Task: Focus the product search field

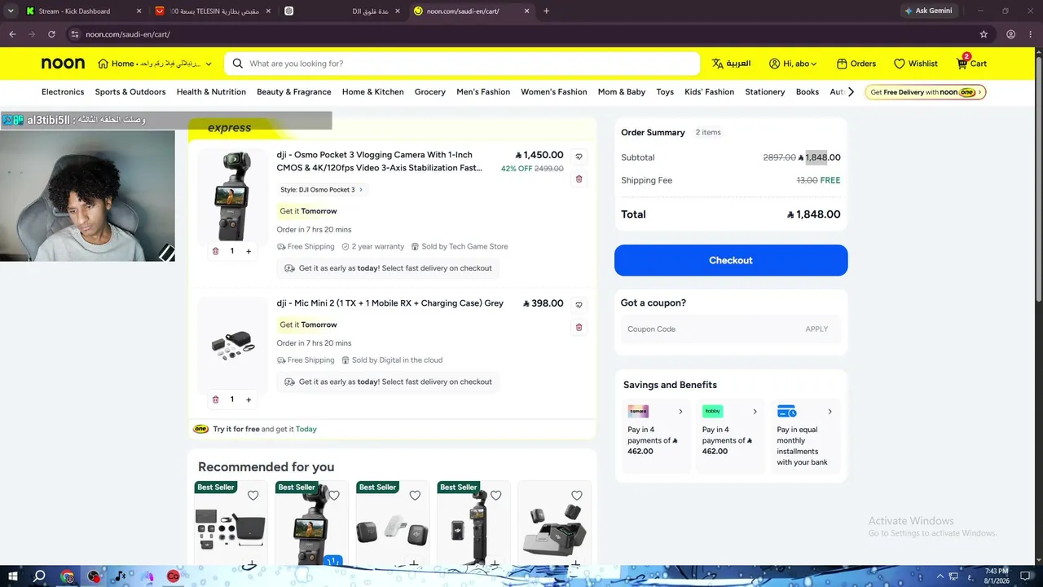Action: [x=461, y=64]
